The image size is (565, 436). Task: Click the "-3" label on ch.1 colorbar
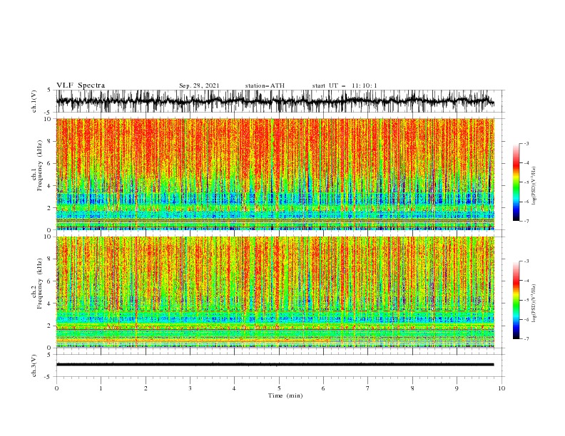click(x=526, y=143)
